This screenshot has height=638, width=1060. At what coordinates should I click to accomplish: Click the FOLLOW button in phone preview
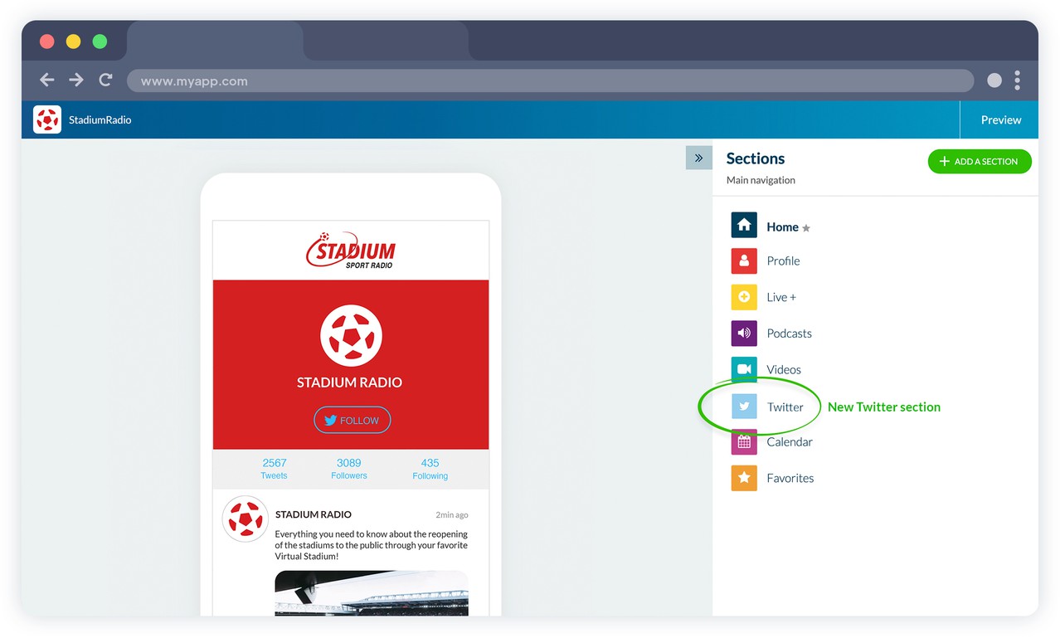coord(352,421)
